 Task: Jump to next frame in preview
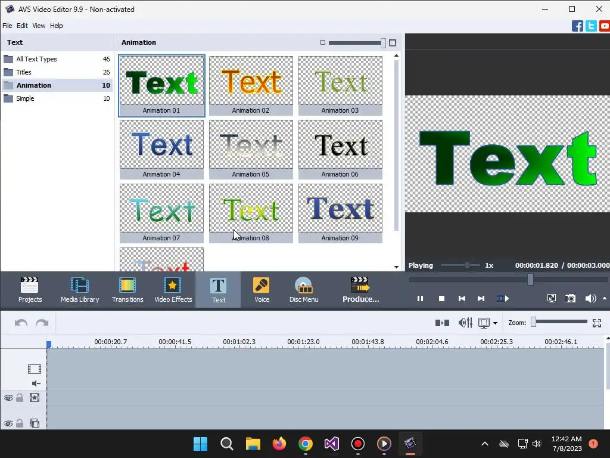[481, 299]
